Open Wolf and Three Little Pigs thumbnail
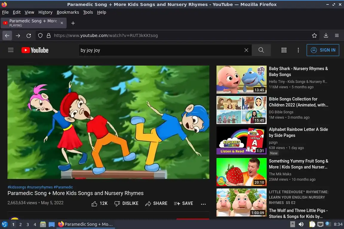The image size is (344, 229). pyautogui.click(x=242, y=202)
